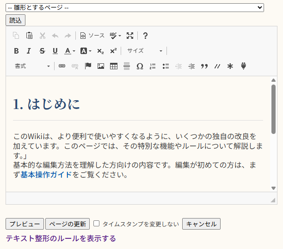The image size is (283, 249).
Task: Insert a table into the page
Action: (113, 66)
